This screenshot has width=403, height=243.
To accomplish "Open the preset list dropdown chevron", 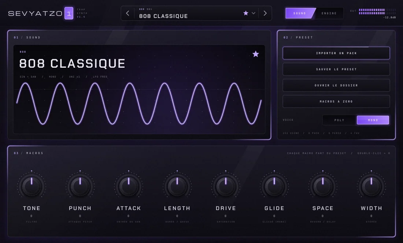I will click(x=254, y=13).
